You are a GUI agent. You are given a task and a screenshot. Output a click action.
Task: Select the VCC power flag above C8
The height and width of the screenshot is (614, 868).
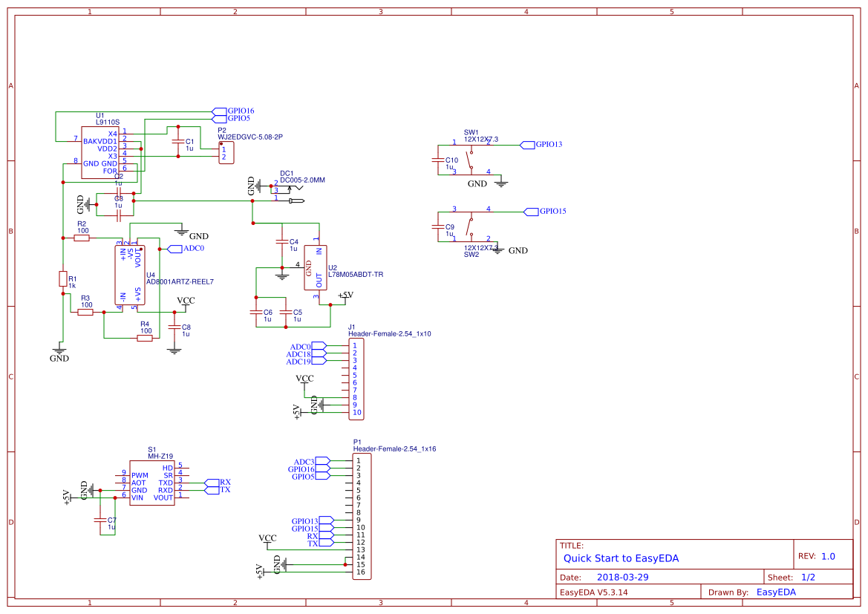tap(185, 302)
